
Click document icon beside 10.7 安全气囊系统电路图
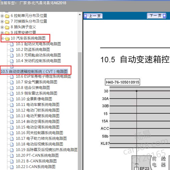click(12, 82)
